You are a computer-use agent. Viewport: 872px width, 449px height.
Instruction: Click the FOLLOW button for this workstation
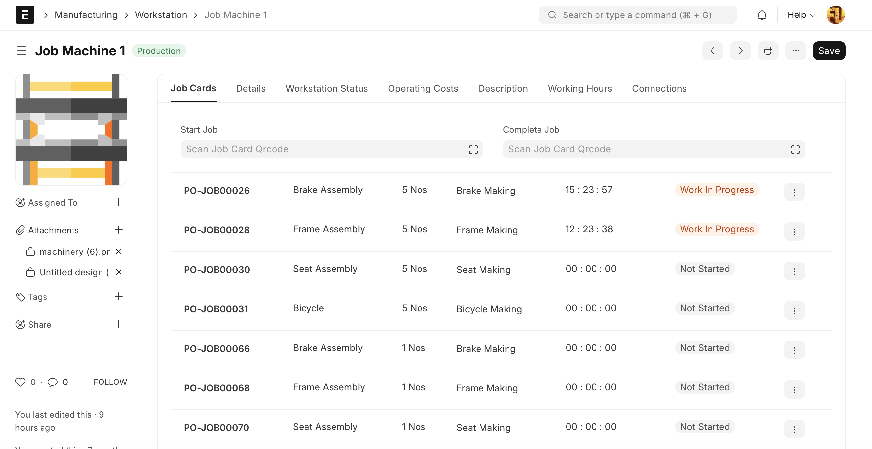pyautogui.click(x=110, y=382)
